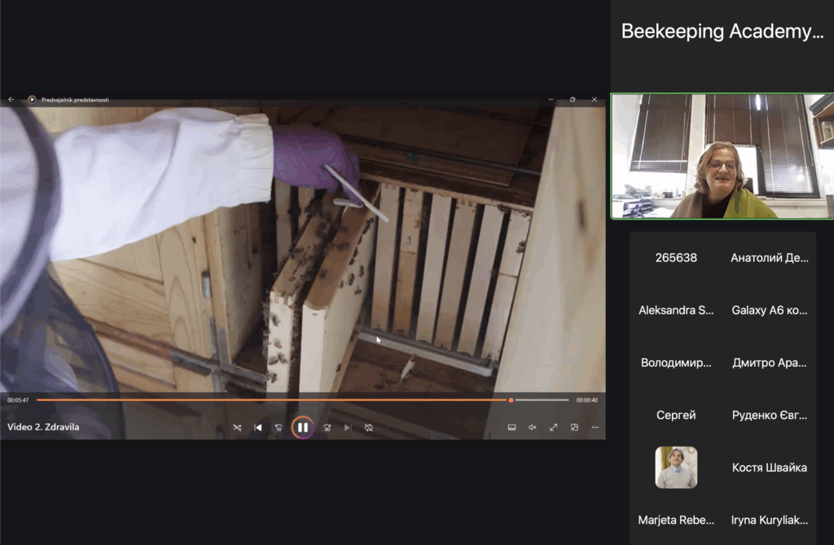Screen dimensions: 834x545
Task: Go back using the player's back arrow
Action: click(x=11, y=99)
